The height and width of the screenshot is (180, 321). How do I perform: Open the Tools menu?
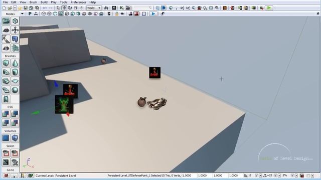click(x=64, y=2)
